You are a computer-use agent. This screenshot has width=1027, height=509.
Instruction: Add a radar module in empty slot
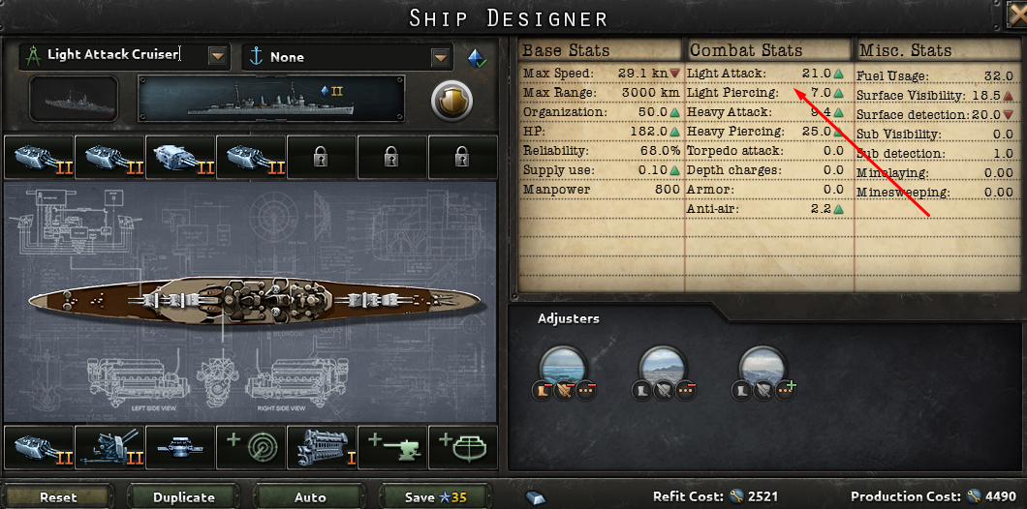point(251,447)
